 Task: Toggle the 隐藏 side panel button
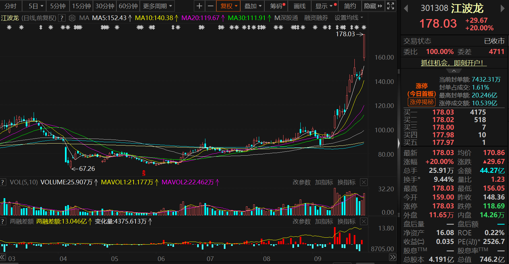[373, 6]
